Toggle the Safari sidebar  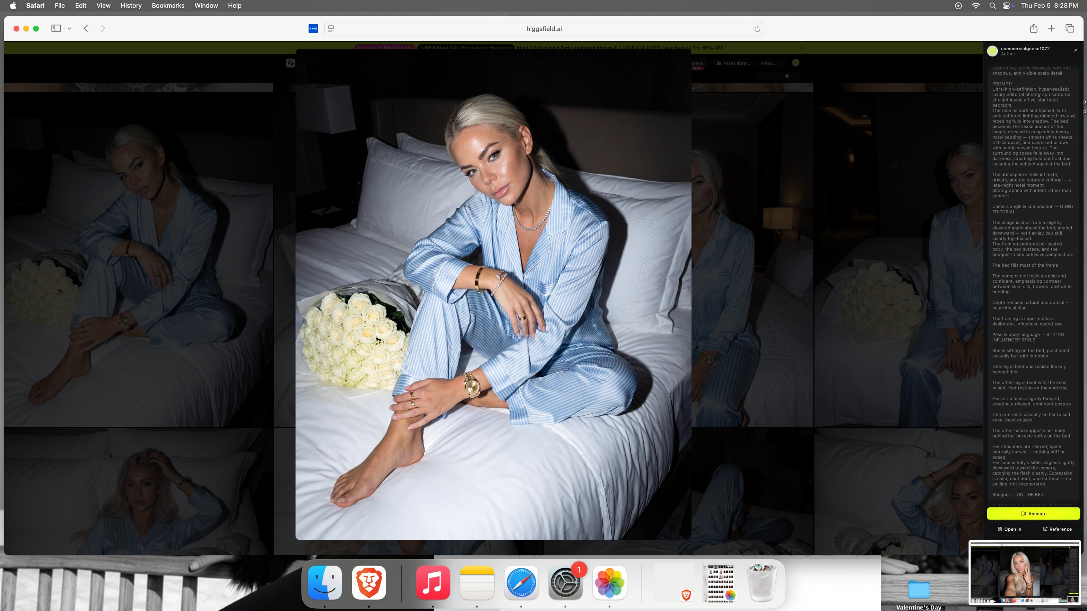[x=56, y=28]
